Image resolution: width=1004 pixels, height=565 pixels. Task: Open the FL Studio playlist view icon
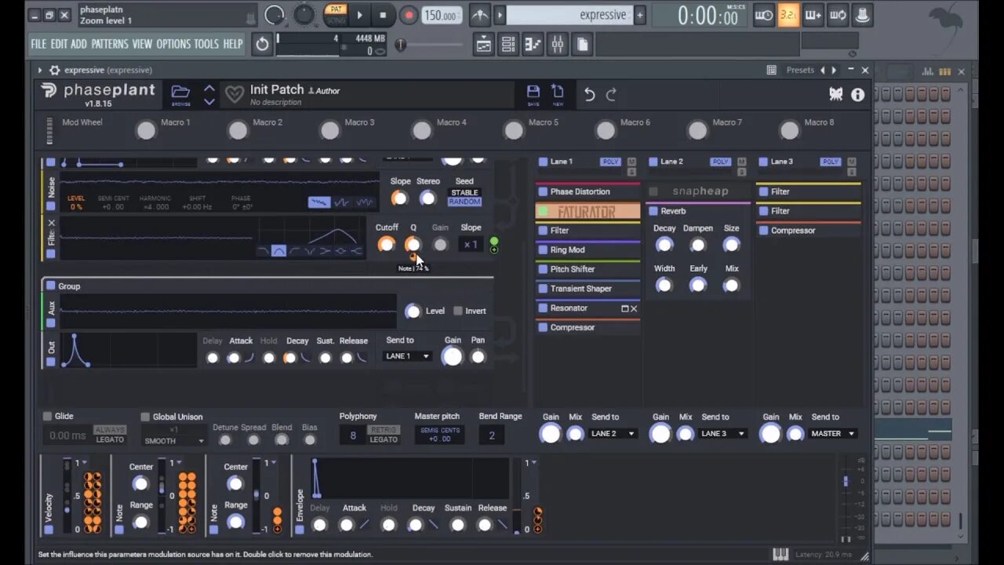tap(484, 45)
